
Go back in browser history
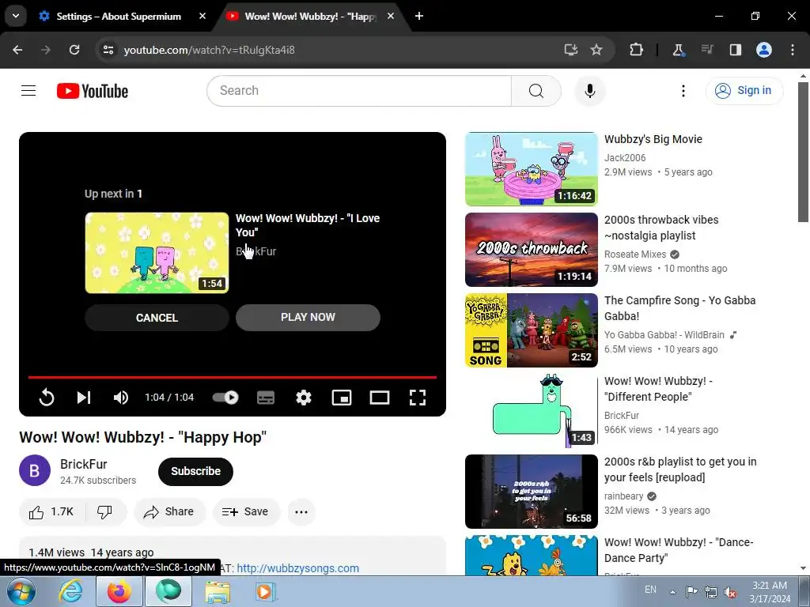pyautogui.click(x=17, y=50)
